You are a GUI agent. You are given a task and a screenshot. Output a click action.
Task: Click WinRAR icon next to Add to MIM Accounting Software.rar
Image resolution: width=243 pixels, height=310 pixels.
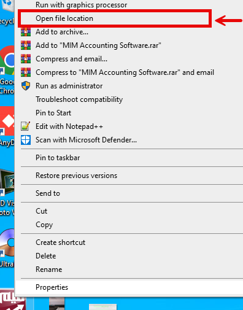point(26,45)
